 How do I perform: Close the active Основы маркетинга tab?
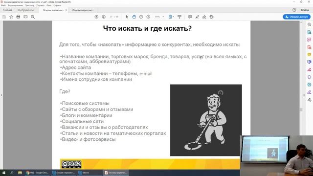click(66, 10)
